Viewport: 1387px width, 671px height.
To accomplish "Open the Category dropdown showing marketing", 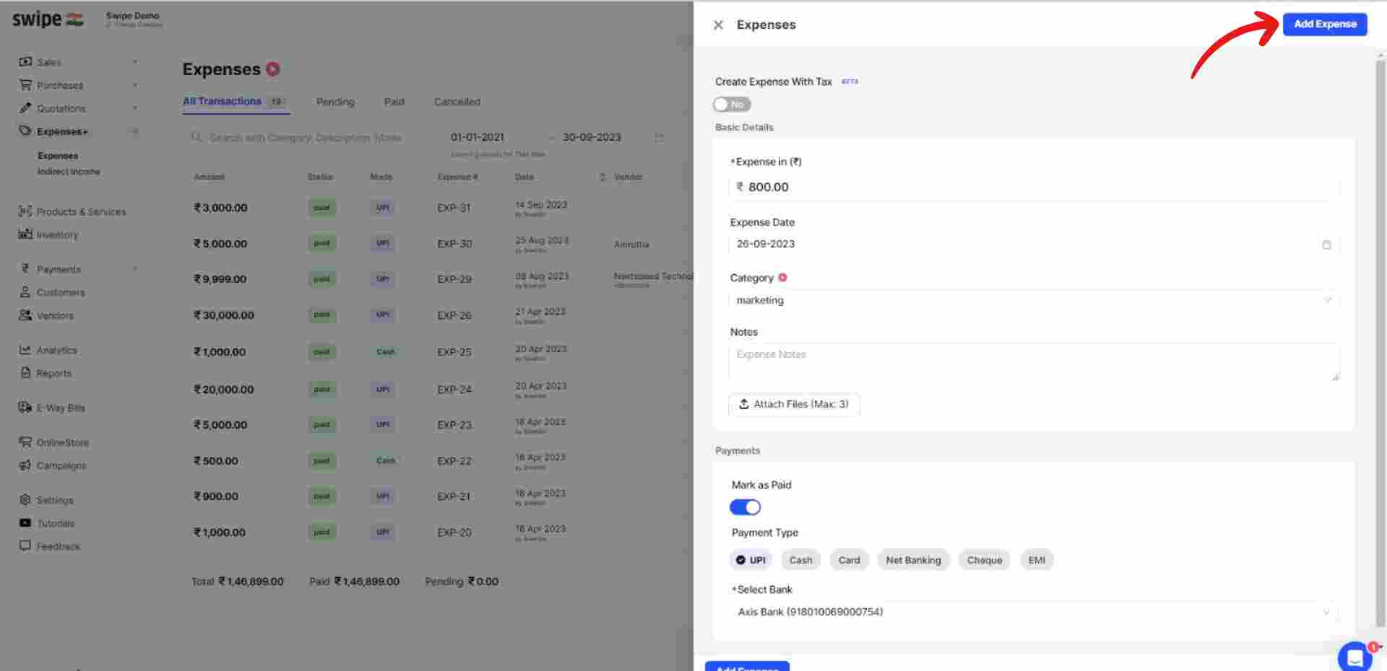I will [1034, 300].
